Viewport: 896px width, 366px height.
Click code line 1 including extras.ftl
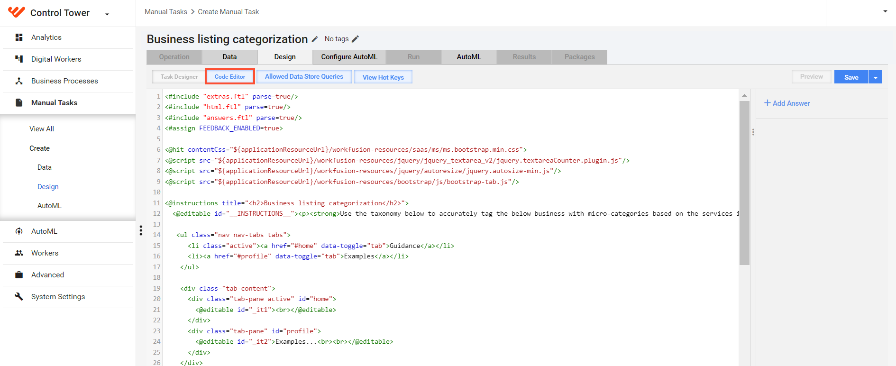(231, 96)
